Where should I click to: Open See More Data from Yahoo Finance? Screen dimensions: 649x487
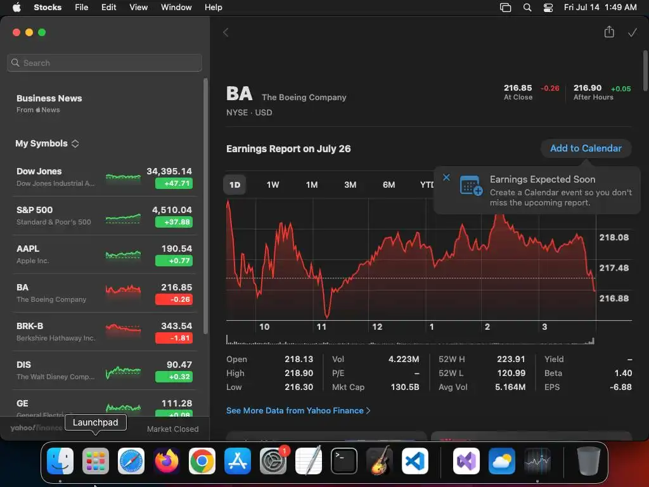[x=298, y=410]
